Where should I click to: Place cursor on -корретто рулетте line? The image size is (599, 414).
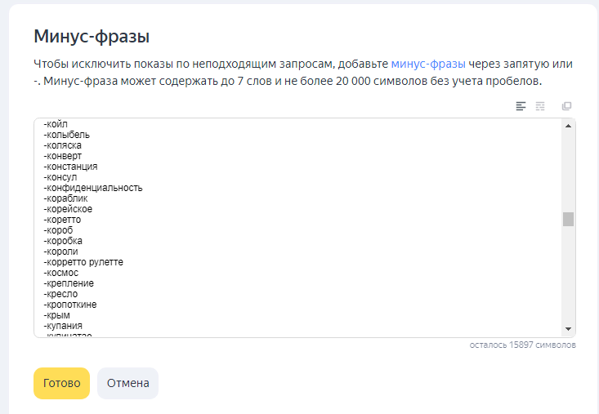[x=83, y=262]
